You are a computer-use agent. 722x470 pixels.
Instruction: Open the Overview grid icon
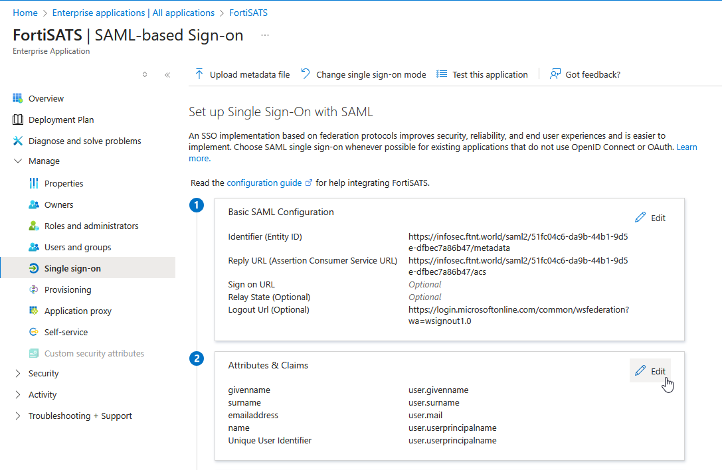(17, 98)
